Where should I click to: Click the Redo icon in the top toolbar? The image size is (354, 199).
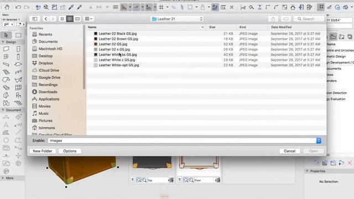coord(27,7)
